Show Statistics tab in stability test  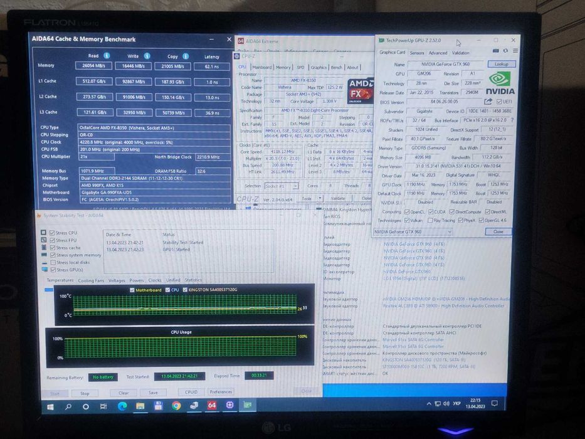point(193,280)
